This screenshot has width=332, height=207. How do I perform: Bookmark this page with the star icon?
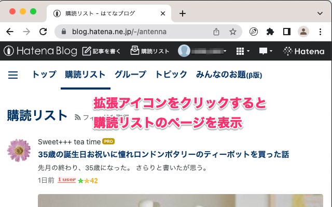(233, 32)
